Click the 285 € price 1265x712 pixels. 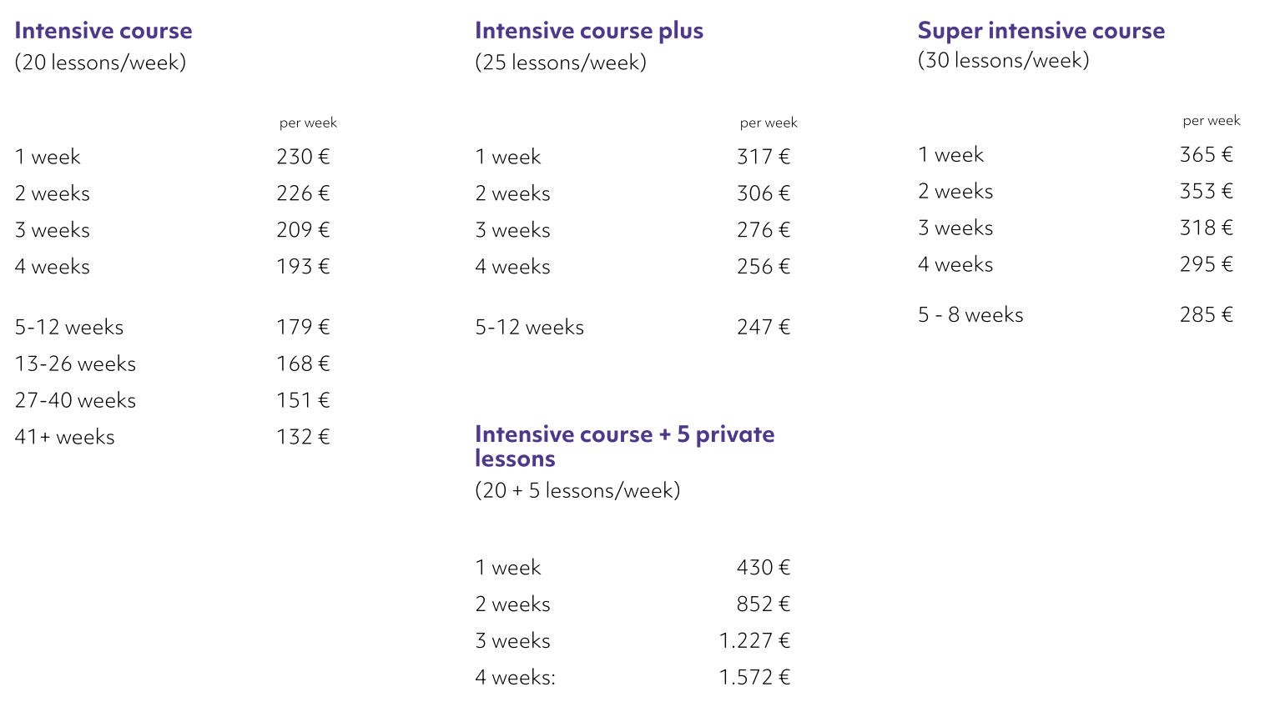click(1206, 314)
